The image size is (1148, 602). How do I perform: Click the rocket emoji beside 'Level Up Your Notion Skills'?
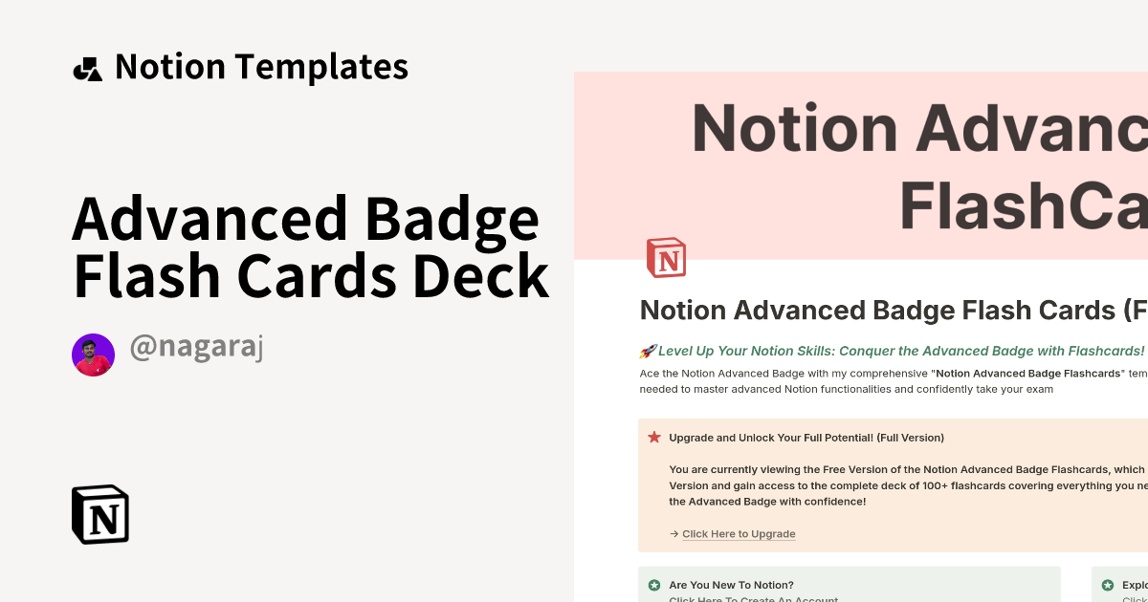(647, 351)
